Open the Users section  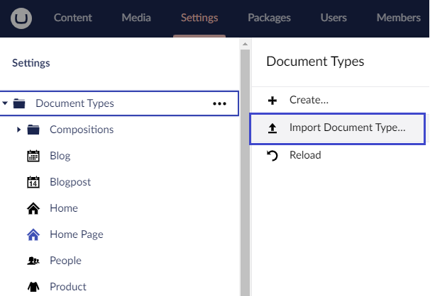pyautogui.click(x=333, y=18)
